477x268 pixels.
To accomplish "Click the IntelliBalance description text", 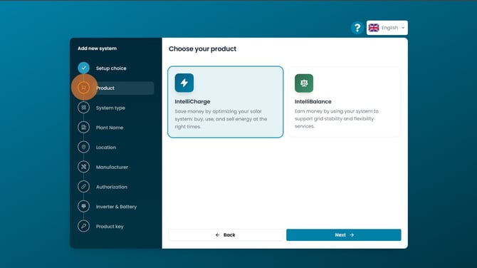I will (337, 119).
